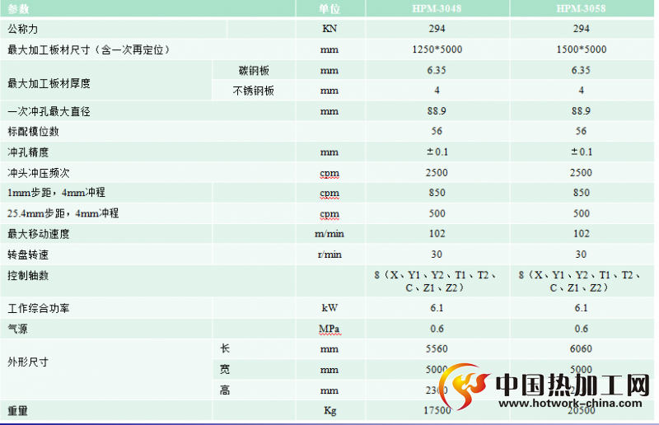Click the cpm unit in the 冲头冲压频次 row
This screenshot has width=659, height=425.
(x=329, y=173)
